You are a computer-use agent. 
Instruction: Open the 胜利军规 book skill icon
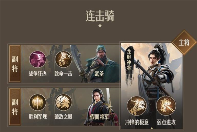pos(37,102)
